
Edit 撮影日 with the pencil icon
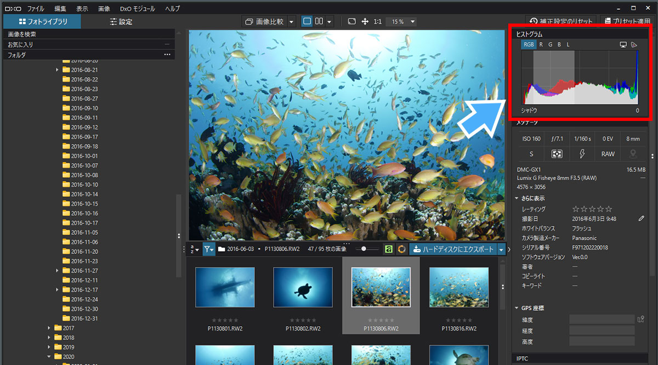point(642,218)
